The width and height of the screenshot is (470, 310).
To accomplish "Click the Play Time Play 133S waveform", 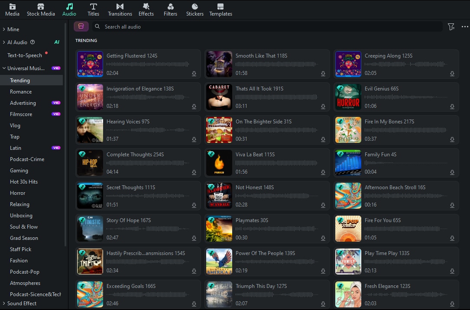I will click(x=405, y=262).
